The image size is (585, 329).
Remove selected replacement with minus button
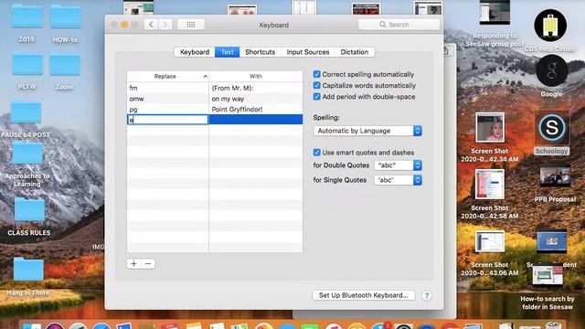(x=148, y=264)
